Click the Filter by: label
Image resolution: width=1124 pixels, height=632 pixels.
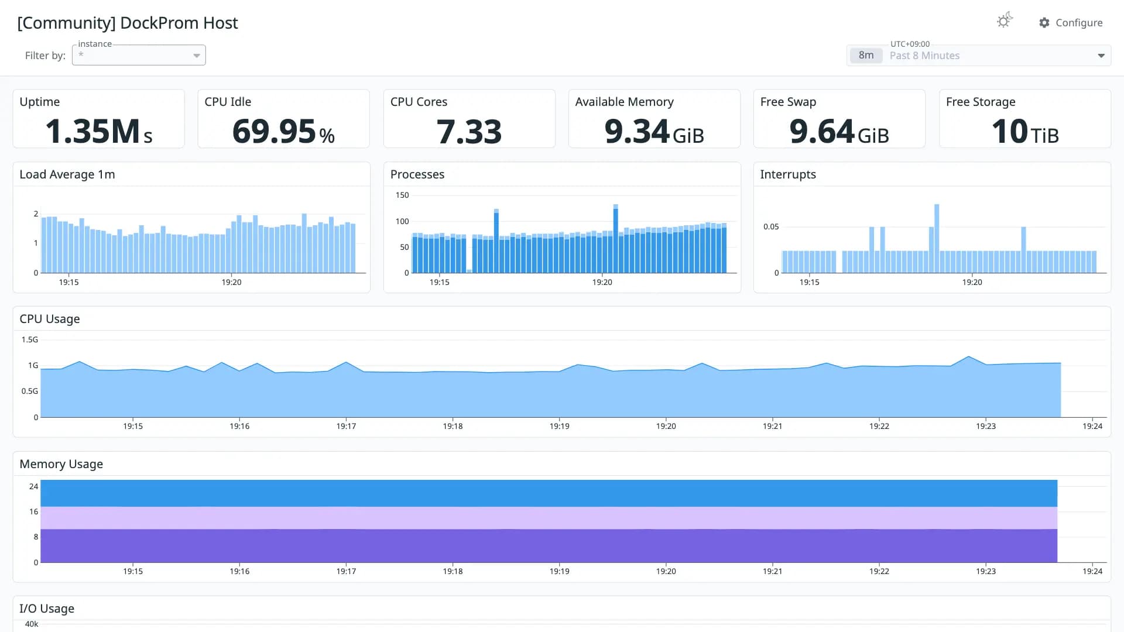point(45,56)
